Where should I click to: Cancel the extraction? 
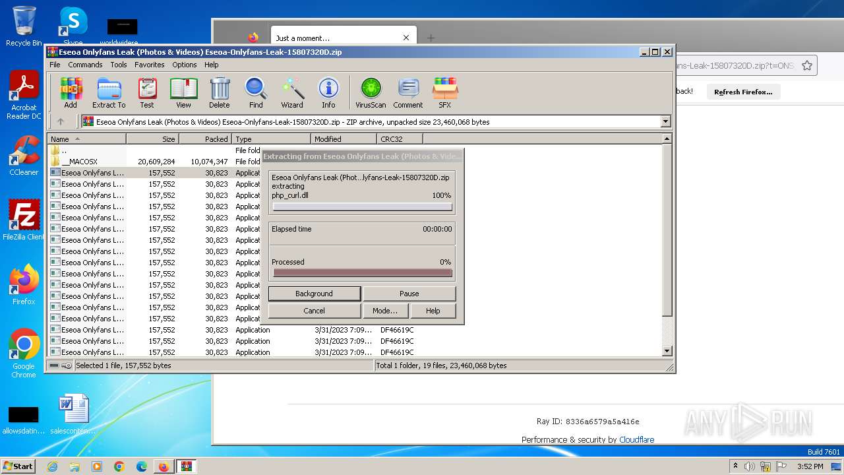314,311
